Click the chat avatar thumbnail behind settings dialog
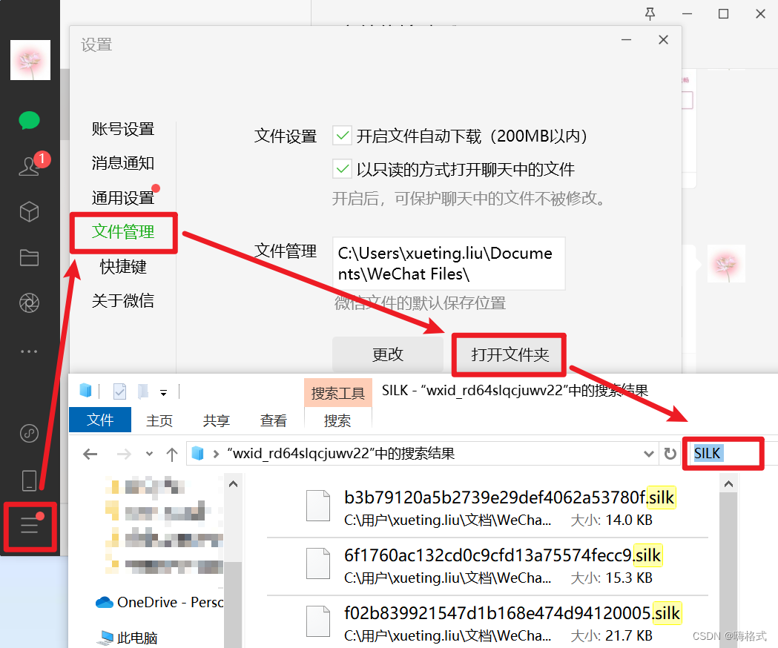Viewport: 778px width, 648px height. pos(726,263)
